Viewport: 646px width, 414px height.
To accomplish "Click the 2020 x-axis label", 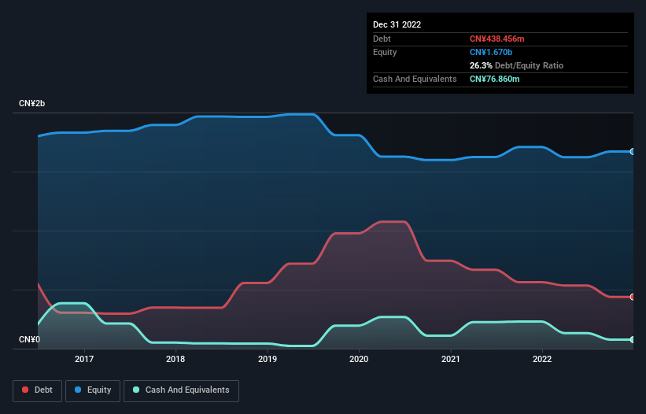I will click(359, 359).
